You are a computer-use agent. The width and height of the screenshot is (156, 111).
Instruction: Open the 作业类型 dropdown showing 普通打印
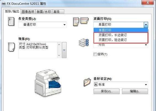coord(43,25)
